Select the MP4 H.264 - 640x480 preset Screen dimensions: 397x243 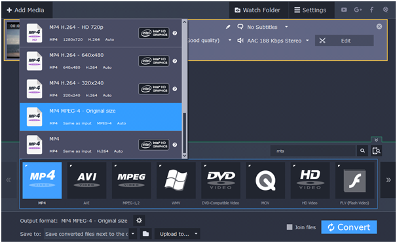tap(101, 61)
